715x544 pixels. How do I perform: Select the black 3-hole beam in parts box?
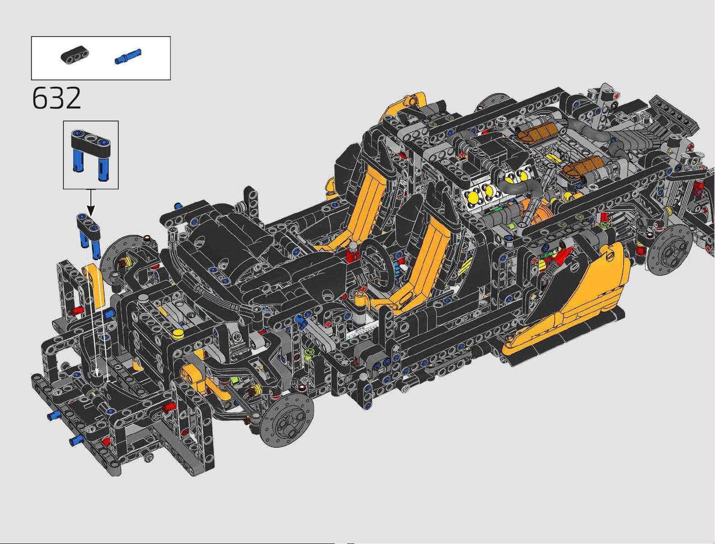75,55
